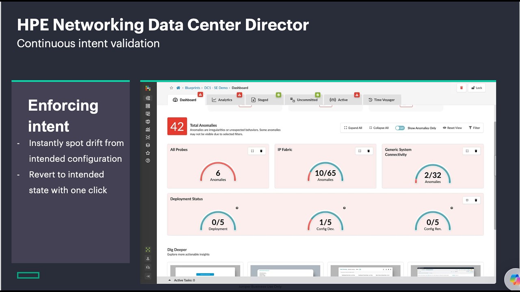
Task: Go to the home icon in the breadcrumb
Action: [178, 88]
